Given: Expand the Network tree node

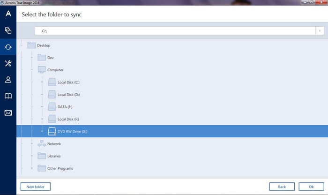Looking at the screenshot, I should (x=32, y=143).
